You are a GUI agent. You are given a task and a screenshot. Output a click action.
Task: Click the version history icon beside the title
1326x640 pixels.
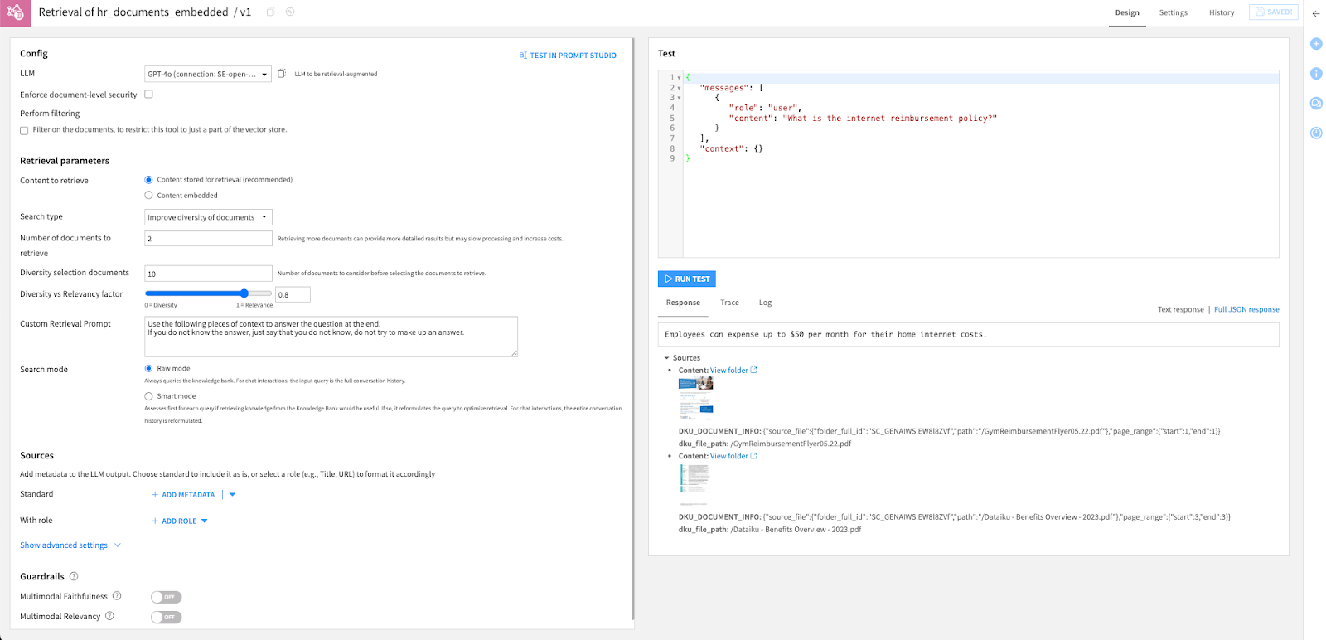pyautogui.click(x=290, y=12)
